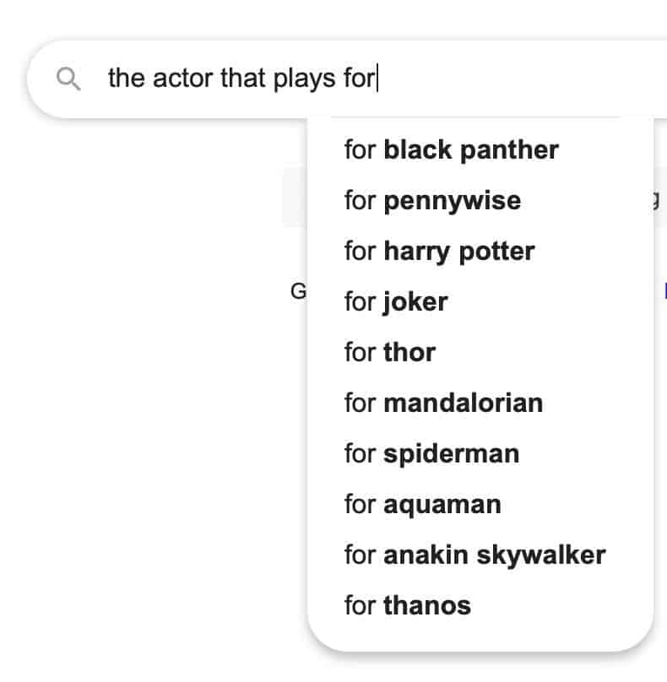This screenshot has width=667, height=682.
Task: Choose the "for anakin skywalker" suggestion
Action: click(474, 555)
